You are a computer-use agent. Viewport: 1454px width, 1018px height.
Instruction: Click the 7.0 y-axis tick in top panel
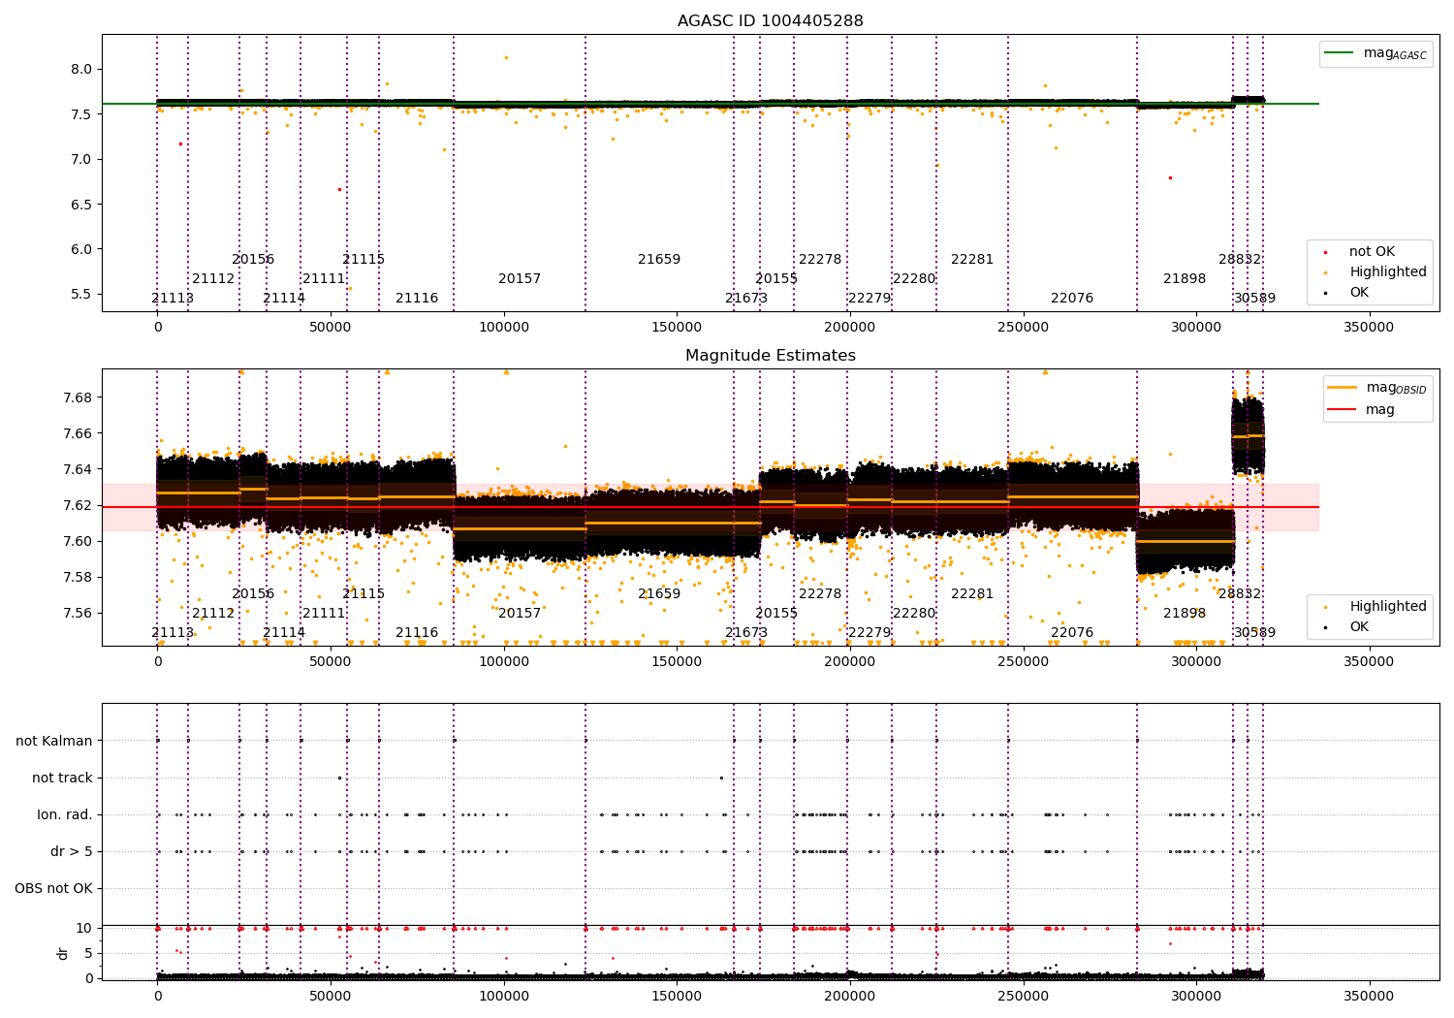tap(81, 160)
